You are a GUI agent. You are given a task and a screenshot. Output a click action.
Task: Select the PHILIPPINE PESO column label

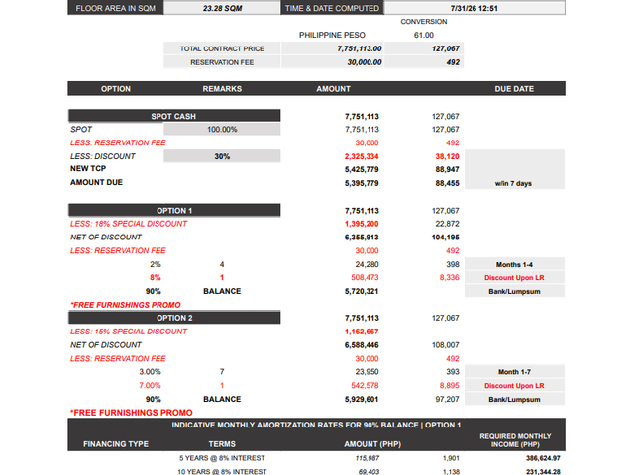click(x=332, y=36)
